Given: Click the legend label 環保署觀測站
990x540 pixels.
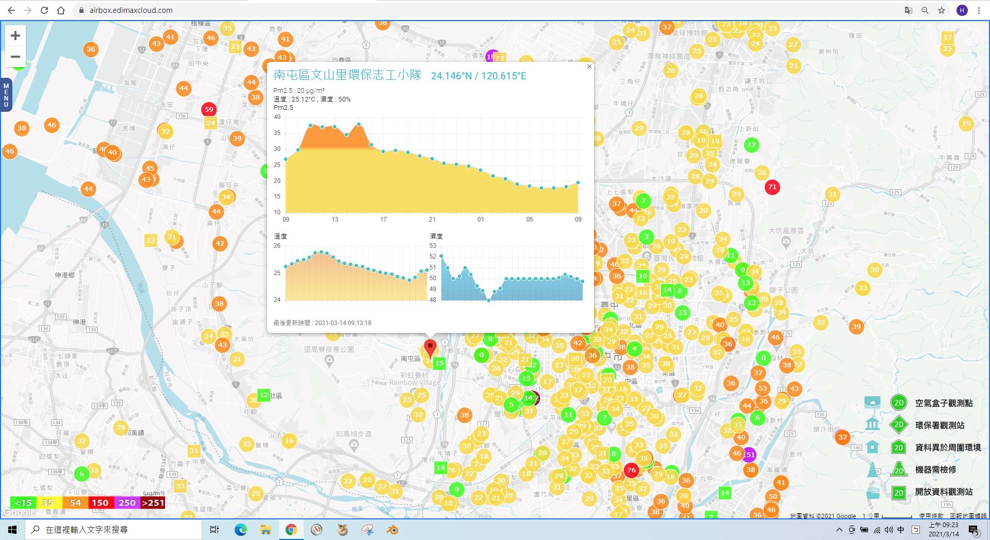Looking at the screenshot, I should coord(939,425).
